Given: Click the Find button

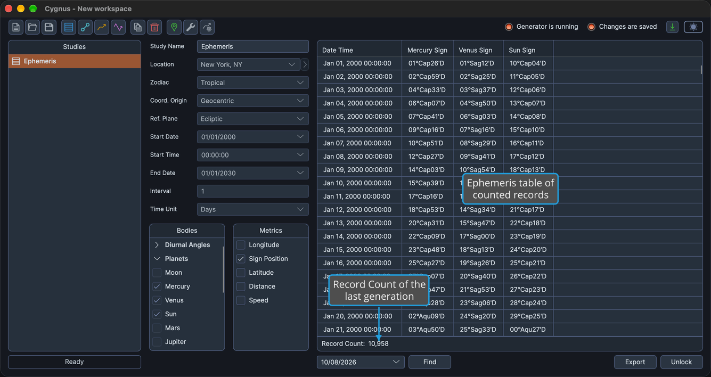Looking at the screenshot, I should pos(430,362).
